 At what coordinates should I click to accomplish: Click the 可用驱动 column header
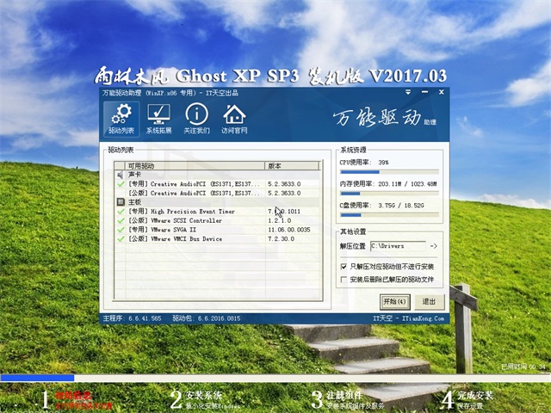click(x=195, y=166)
